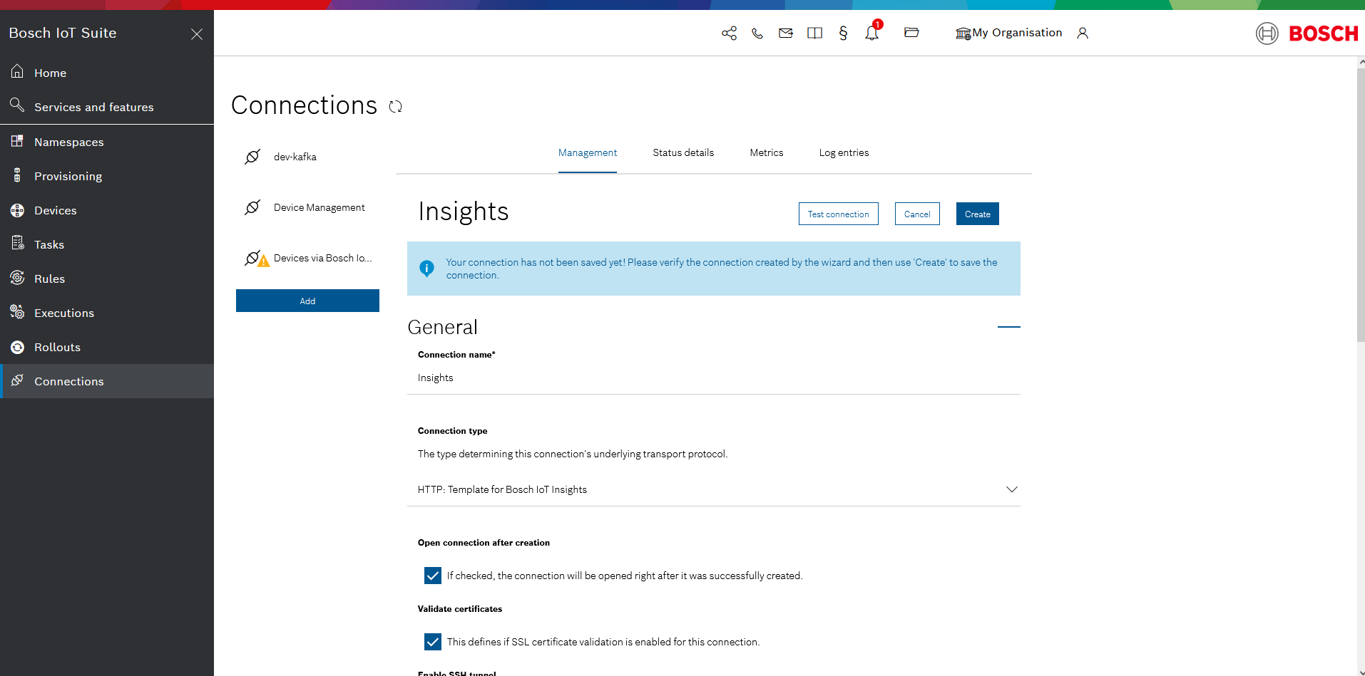This screenshot has width=1365, height=676.
Task: Open Rules menu item
Action: 107,279
